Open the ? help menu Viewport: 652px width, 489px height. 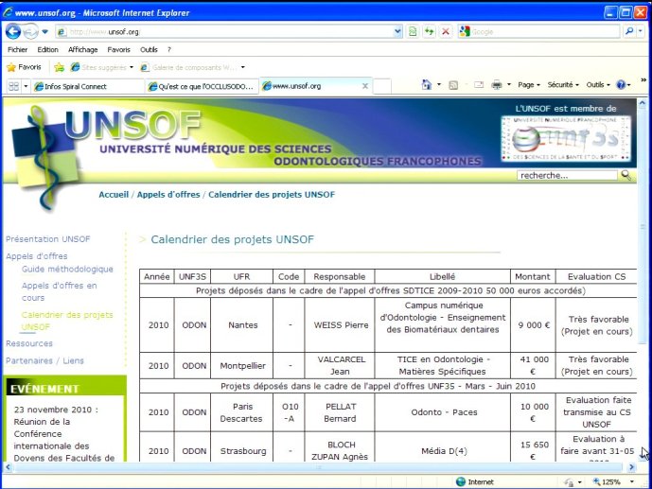(x=168, y=50)
